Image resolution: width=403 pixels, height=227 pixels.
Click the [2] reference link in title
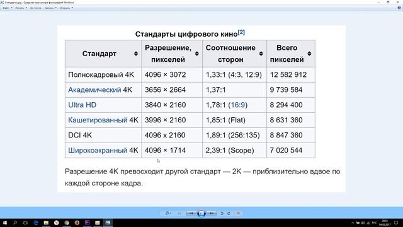click(x=241, y=32)
